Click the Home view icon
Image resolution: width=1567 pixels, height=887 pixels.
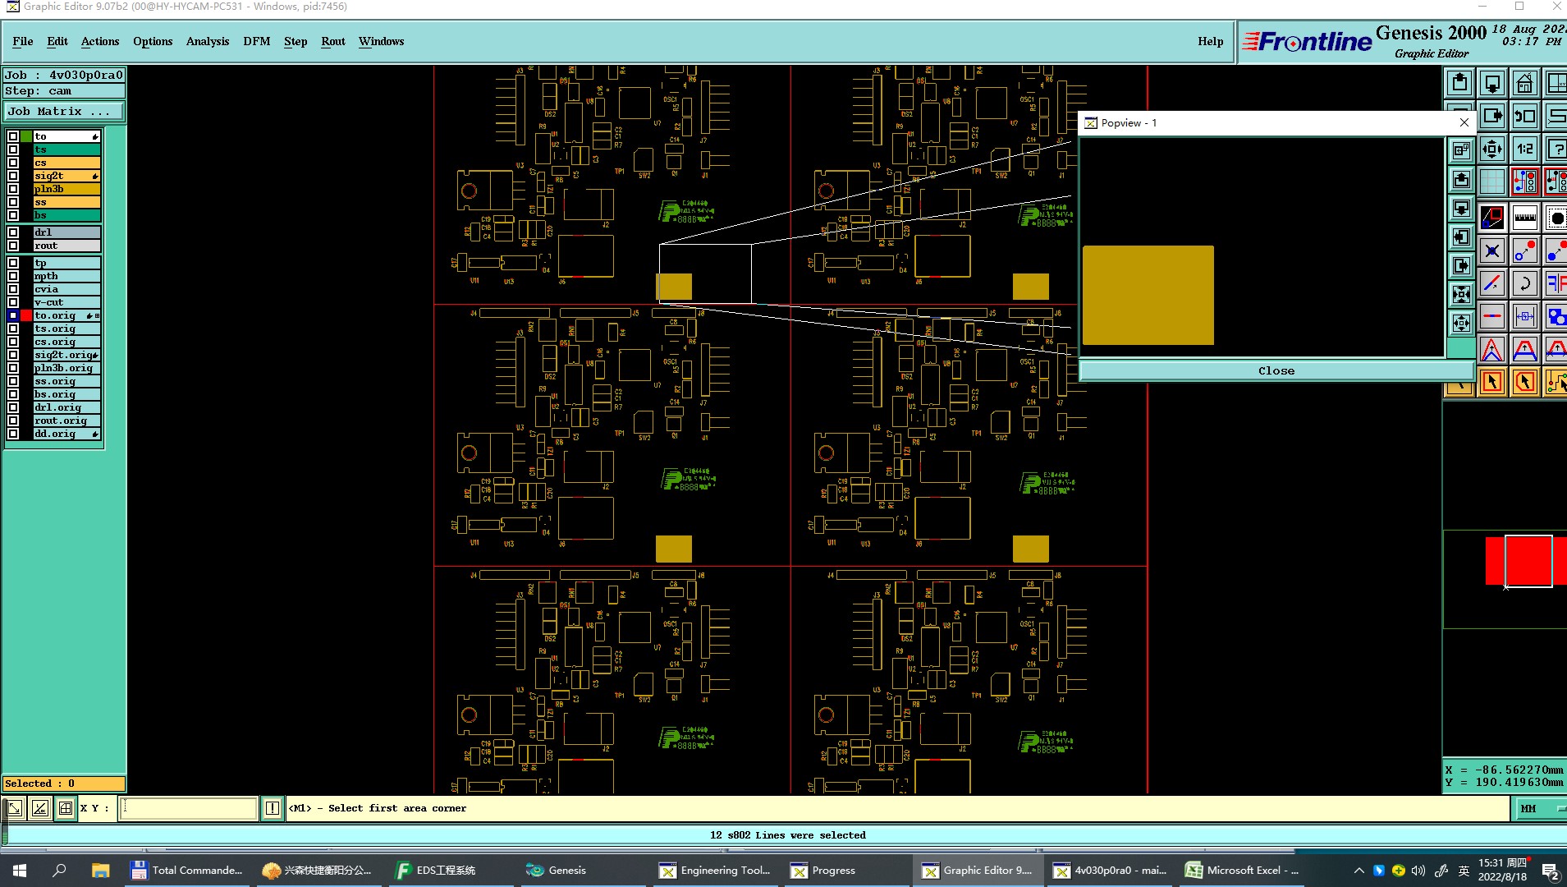click(1524, 83)
